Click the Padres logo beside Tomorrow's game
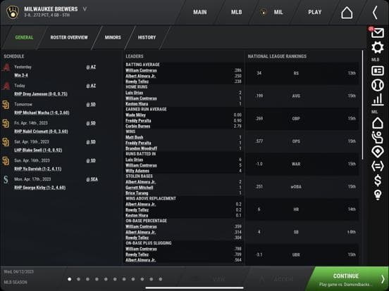Screen dimensions: 389x291 [x=6, y=105]
